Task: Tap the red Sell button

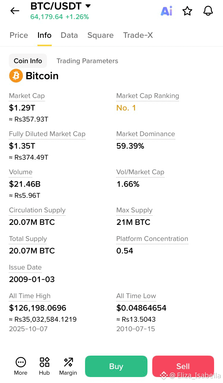Action: 183,366
